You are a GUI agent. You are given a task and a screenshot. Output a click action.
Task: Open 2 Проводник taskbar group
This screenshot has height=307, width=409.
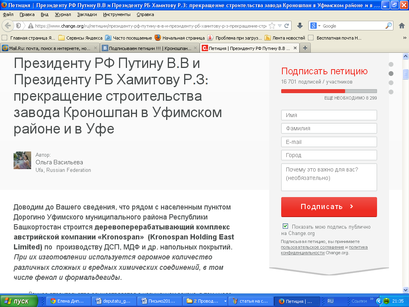click(205, 301)
